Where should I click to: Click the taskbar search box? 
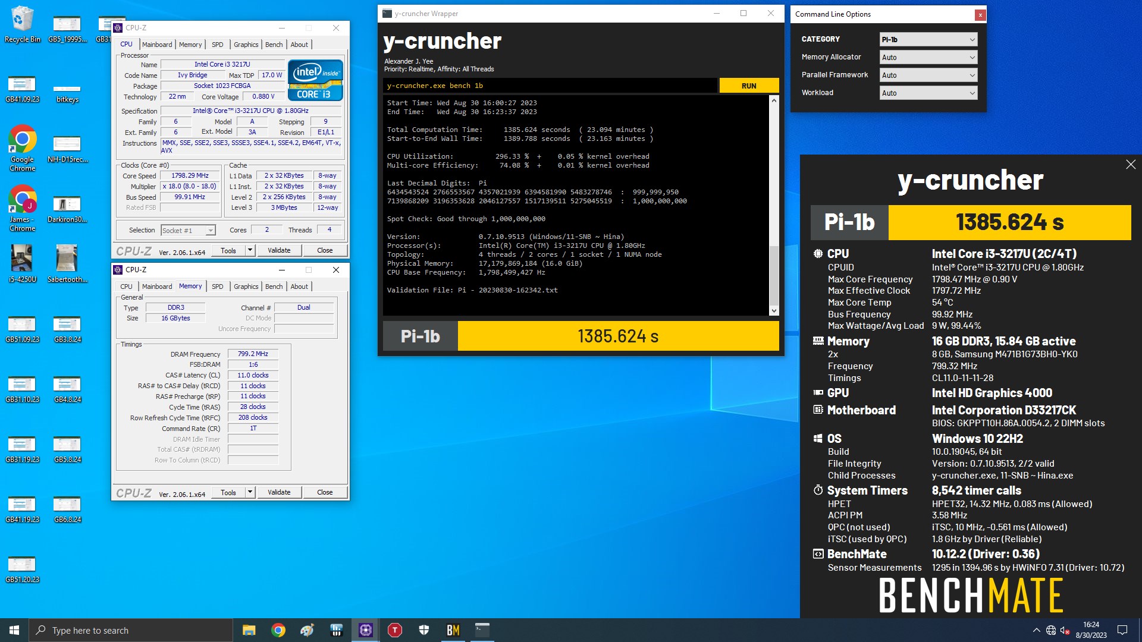point(131,630)
